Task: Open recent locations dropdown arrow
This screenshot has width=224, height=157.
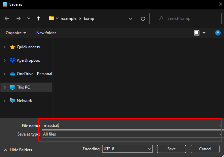Action: [x=29, y=18]
